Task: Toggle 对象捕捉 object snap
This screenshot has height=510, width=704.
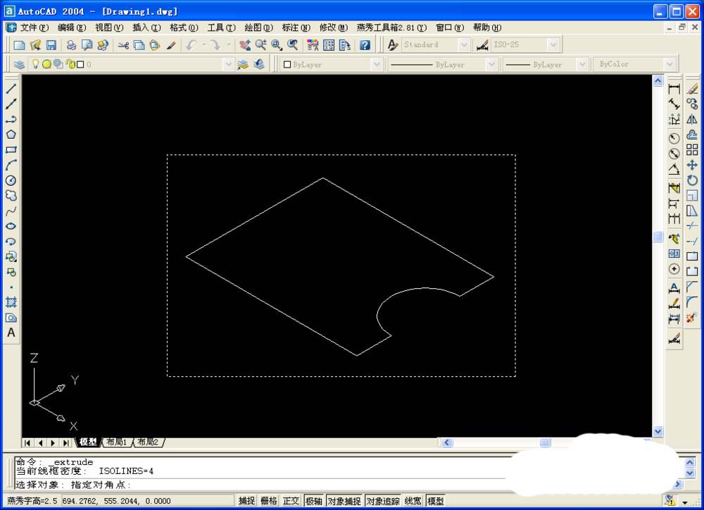Action: (344, 501)
